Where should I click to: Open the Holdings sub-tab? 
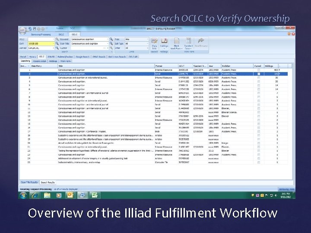point(53,61)
